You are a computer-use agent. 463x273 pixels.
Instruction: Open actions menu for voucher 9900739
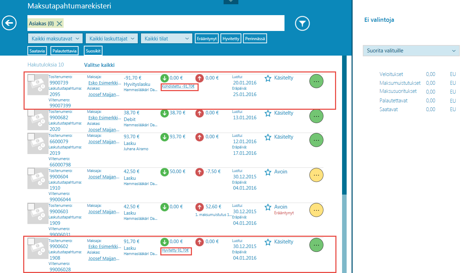click(316, 81)
